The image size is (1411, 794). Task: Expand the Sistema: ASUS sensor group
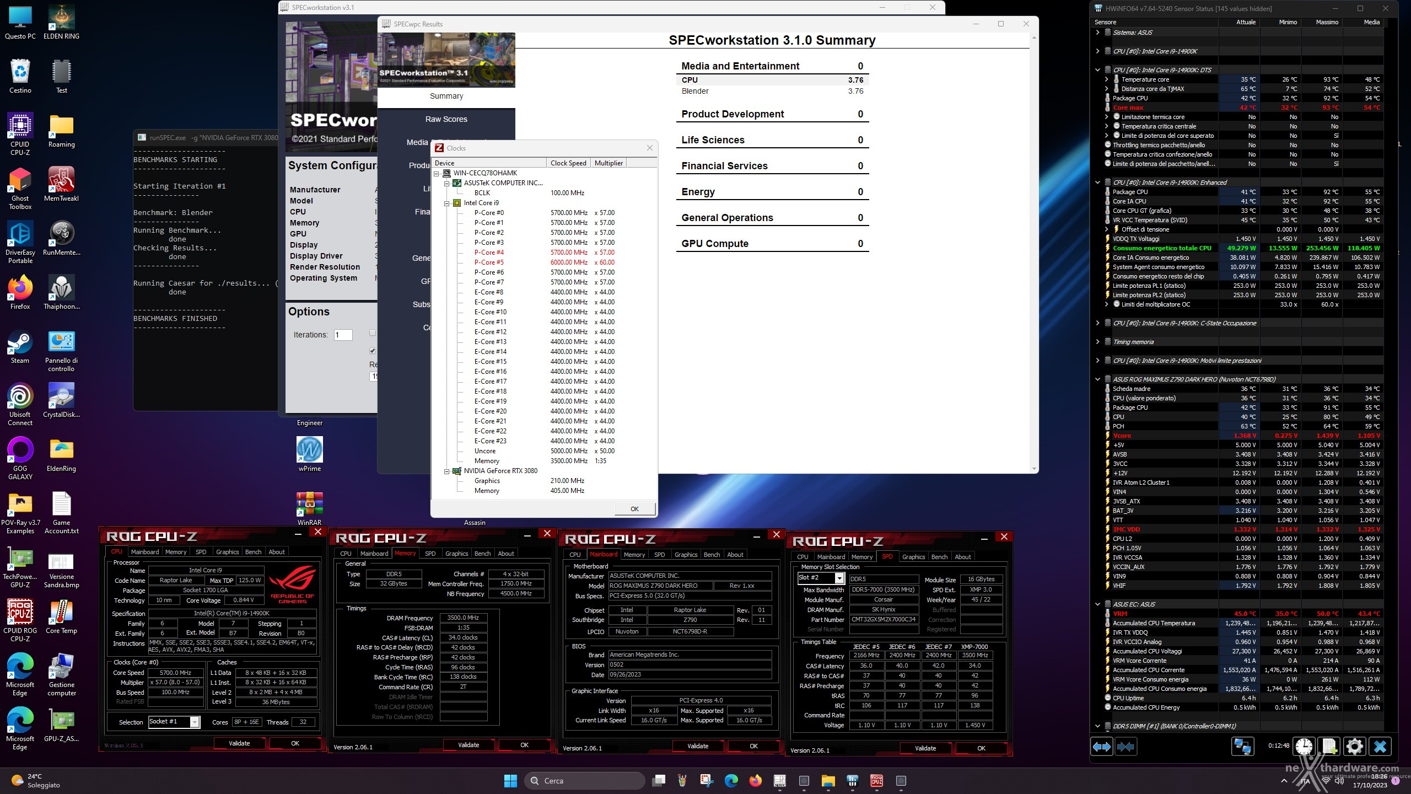click(1098, 33)
